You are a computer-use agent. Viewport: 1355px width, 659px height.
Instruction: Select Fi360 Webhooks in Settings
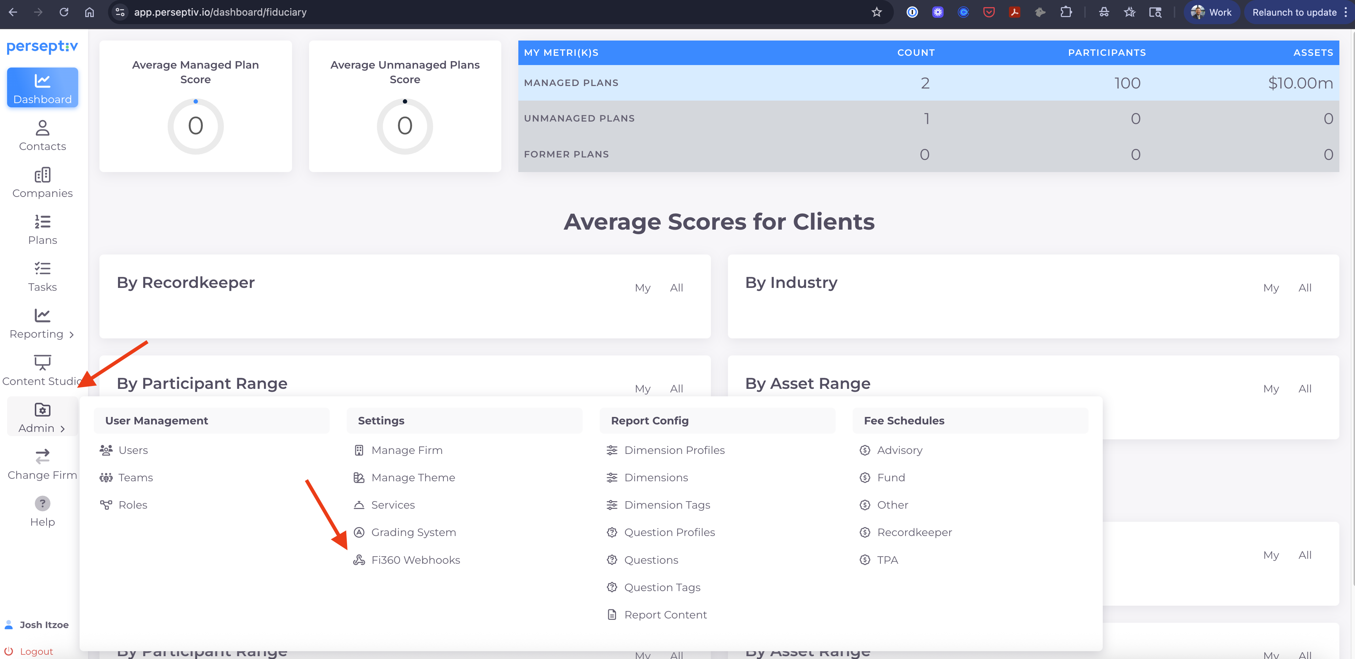[415, 560]
